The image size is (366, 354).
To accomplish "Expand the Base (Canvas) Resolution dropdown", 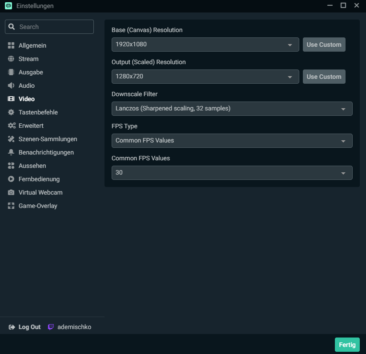I will [x=205, y=45].
